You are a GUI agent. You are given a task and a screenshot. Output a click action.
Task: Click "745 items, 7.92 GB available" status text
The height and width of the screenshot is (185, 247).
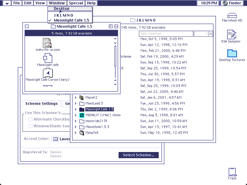(143, 27)
